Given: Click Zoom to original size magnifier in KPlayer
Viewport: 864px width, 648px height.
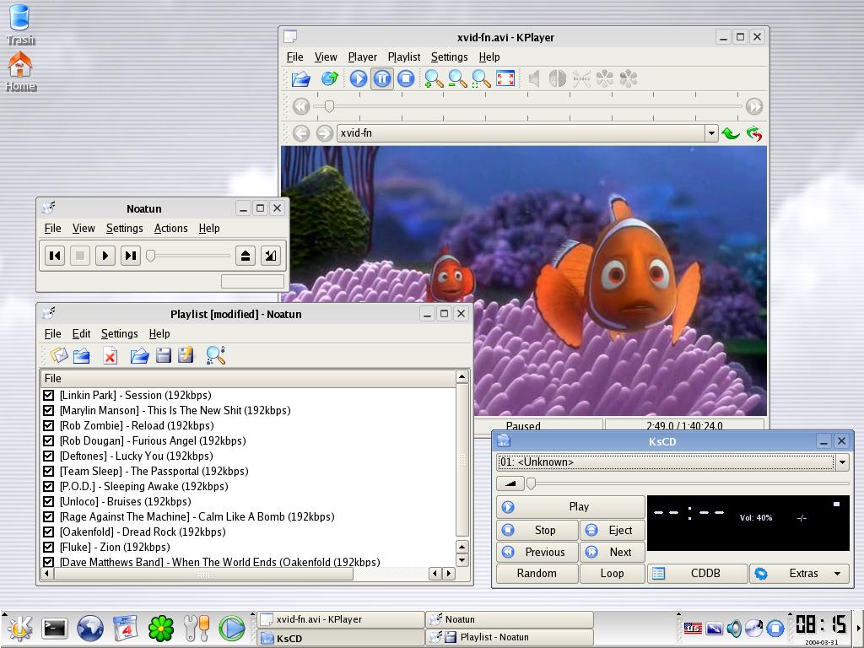Looking at the screenshot, I should coord(481,78).
